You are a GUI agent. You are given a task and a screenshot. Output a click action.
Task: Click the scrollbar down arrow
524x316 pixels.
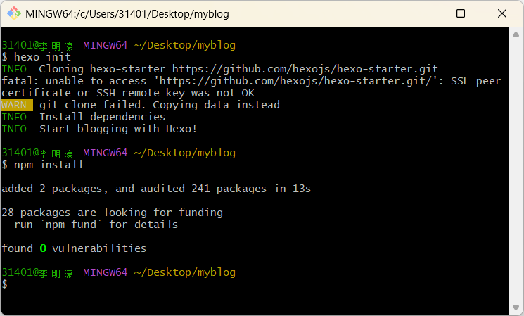[516, 306]
